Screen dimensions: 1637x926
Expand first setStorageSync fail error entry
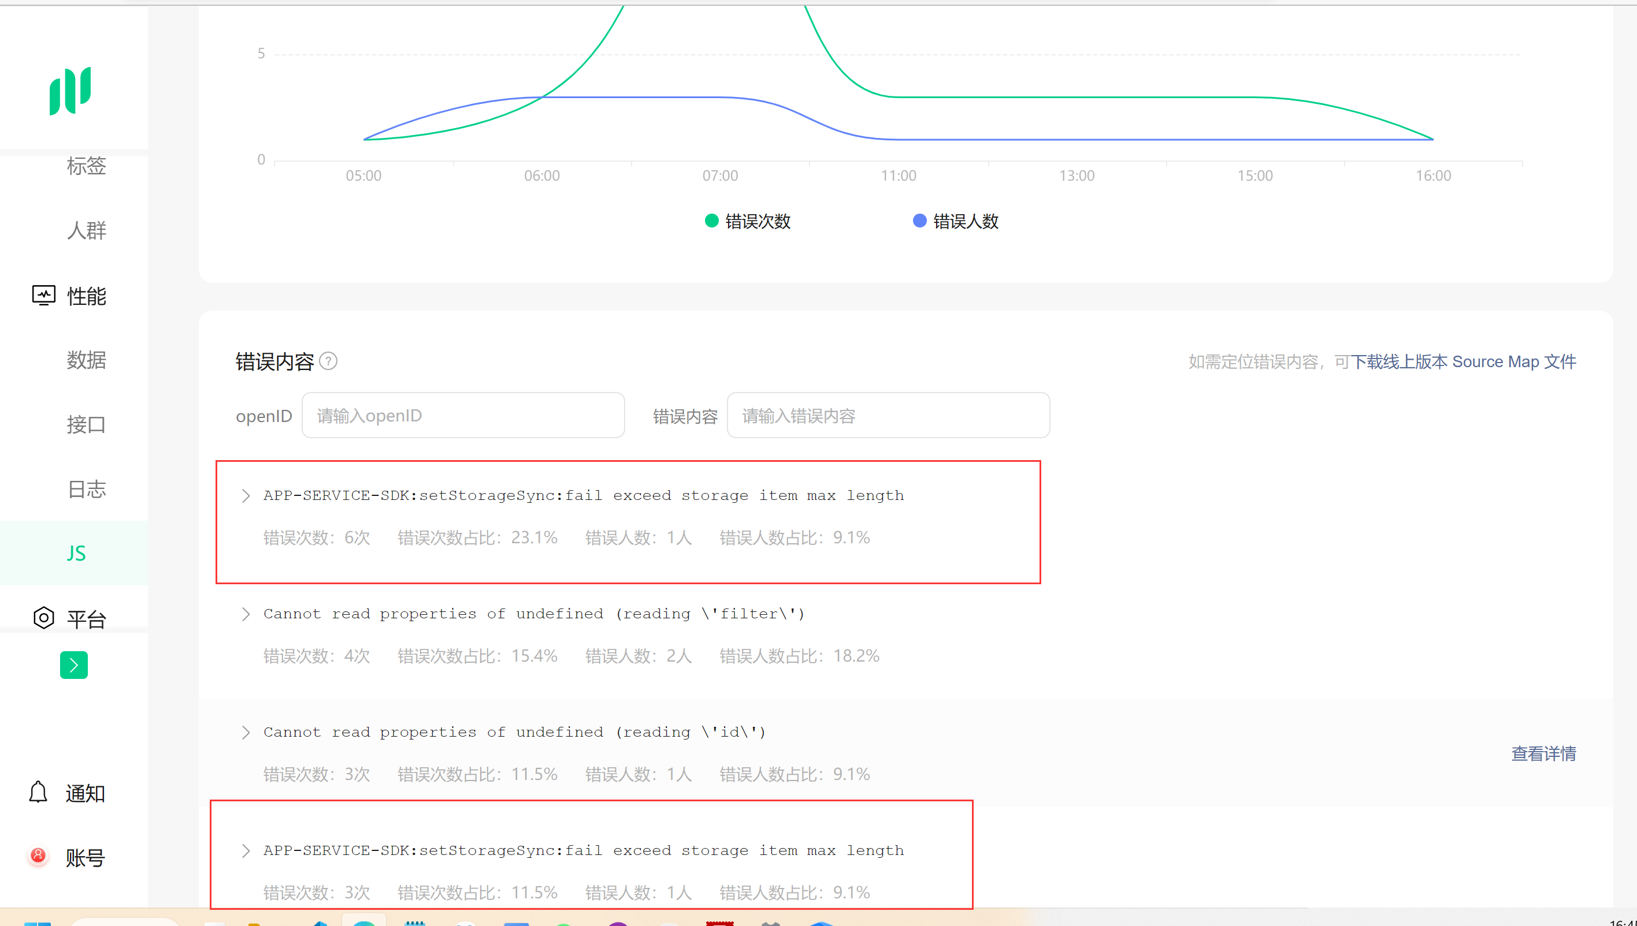[246, 495]
